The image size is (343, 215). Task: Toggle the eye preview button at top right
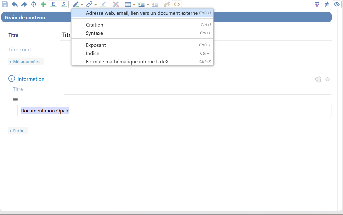[x=336, y=4]
